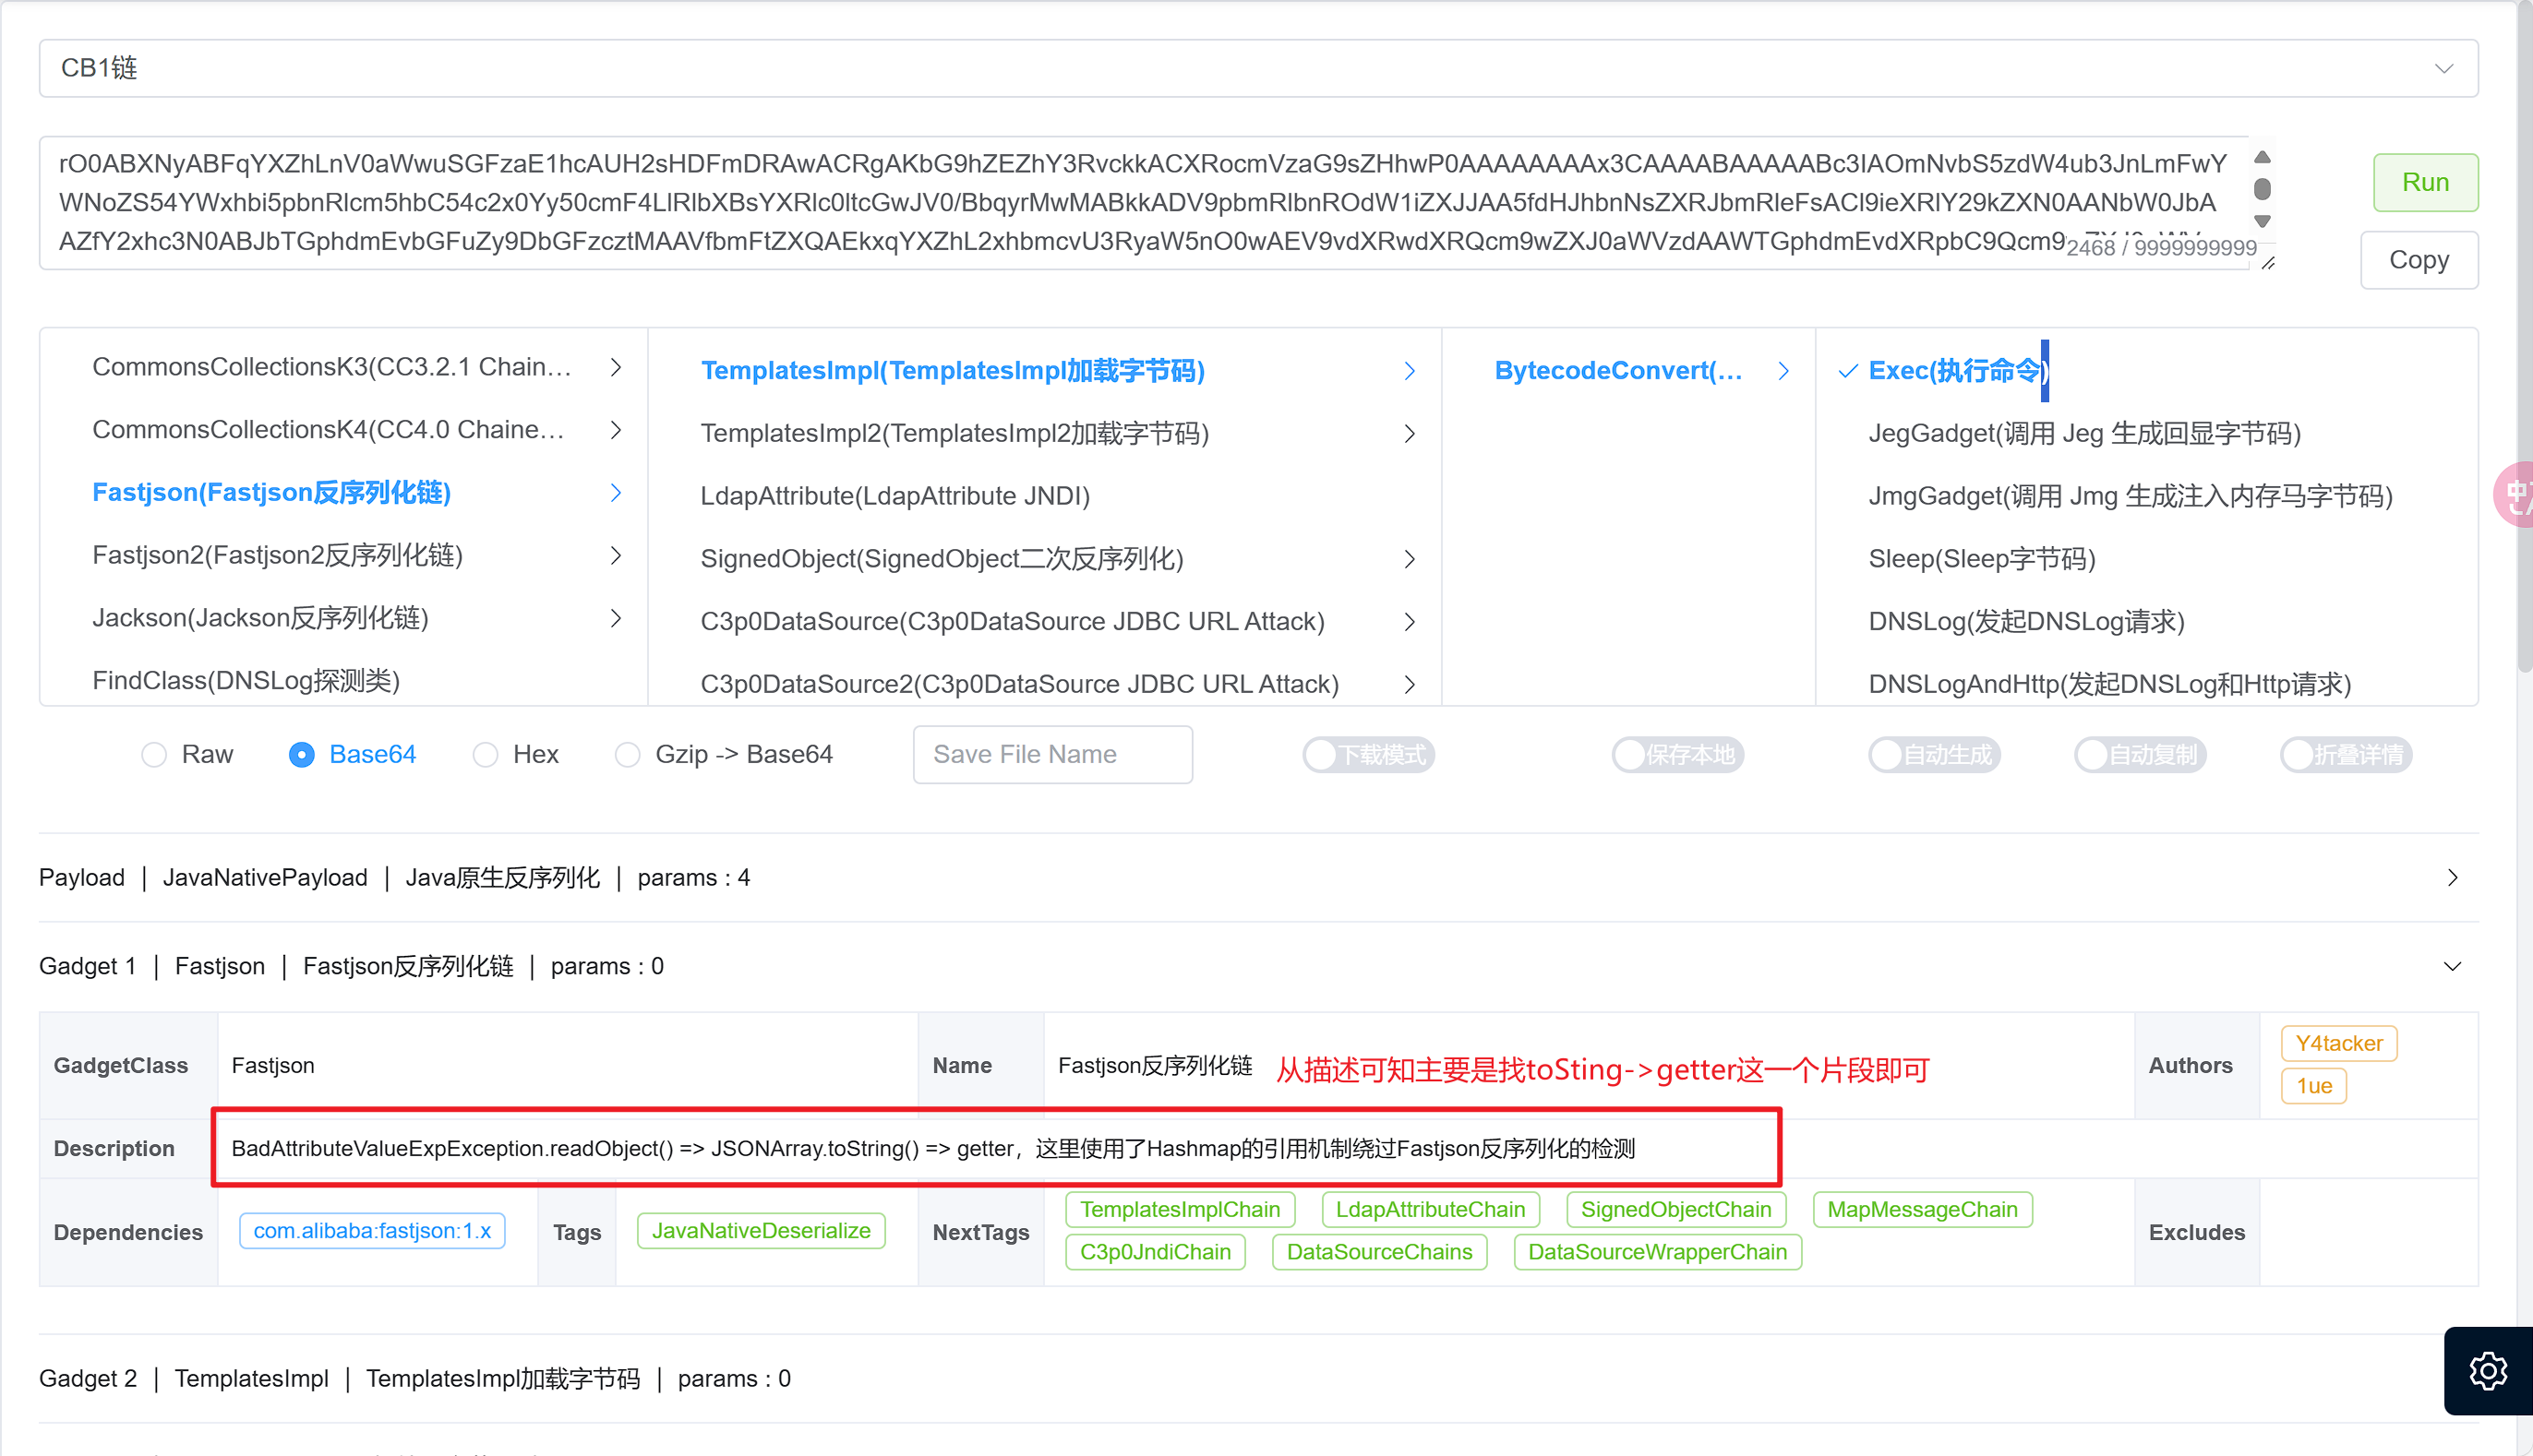The image size is (2533, 1456).
Task: Enable the 自动复制 switch
Action: pyautogui.click(x=2140, y=755)
